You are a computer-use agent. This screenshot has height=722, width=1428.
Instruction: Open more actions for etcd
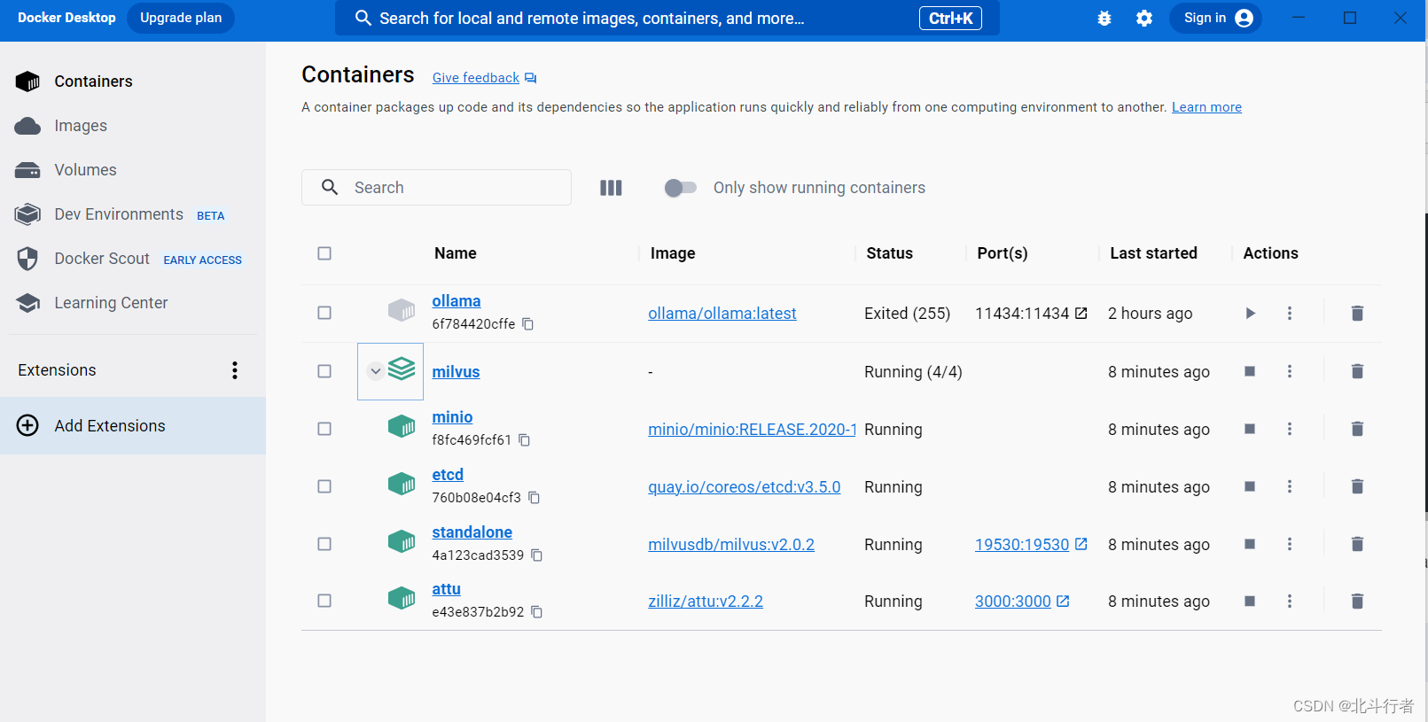[x=1290, y=486]
